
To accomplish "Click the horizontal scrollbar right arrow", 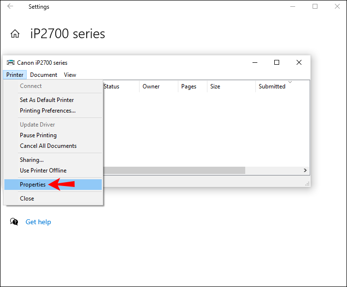I will (305, 170).
